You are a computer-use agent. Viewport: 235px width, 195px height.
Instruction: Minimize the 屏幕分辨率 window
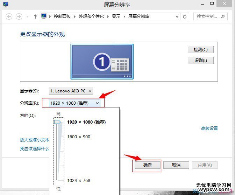pyautogui.click(x=202, y=4)
